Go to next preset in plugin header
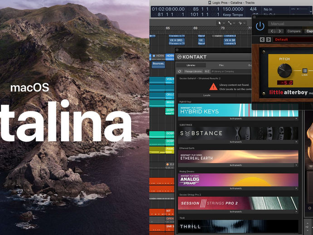This screenshot has width=313, height=235. point(280,31)
